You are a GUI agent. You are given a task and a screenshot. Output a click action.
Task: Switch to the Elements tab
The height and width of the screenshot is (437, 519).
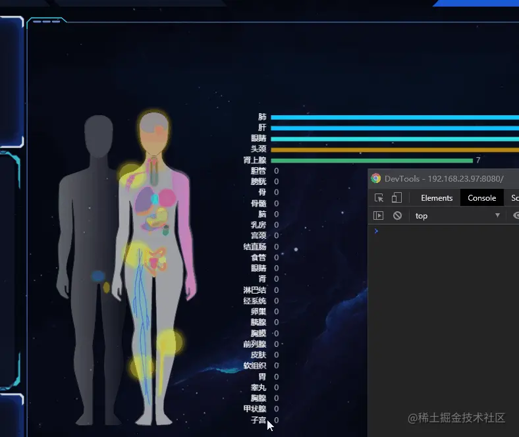tap(437, 198)
